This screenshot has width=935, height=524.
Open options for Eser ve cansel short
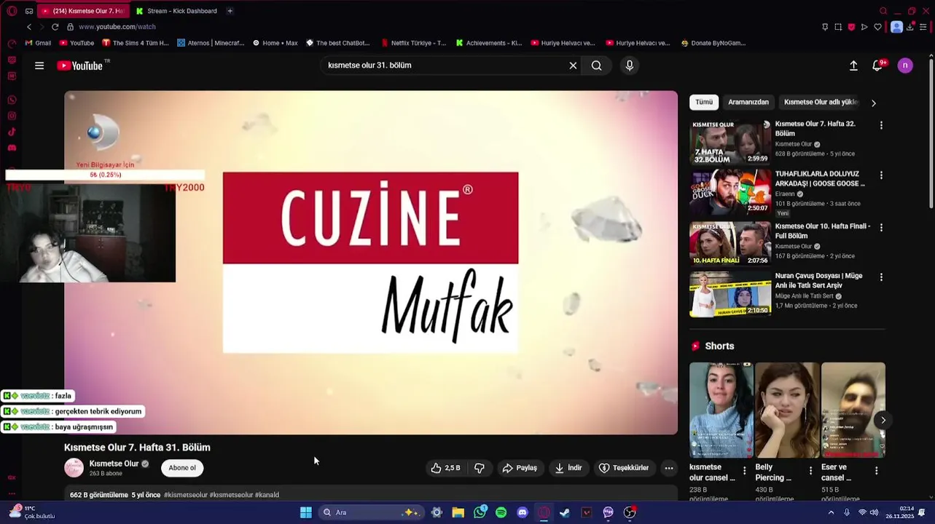[876, 471]
